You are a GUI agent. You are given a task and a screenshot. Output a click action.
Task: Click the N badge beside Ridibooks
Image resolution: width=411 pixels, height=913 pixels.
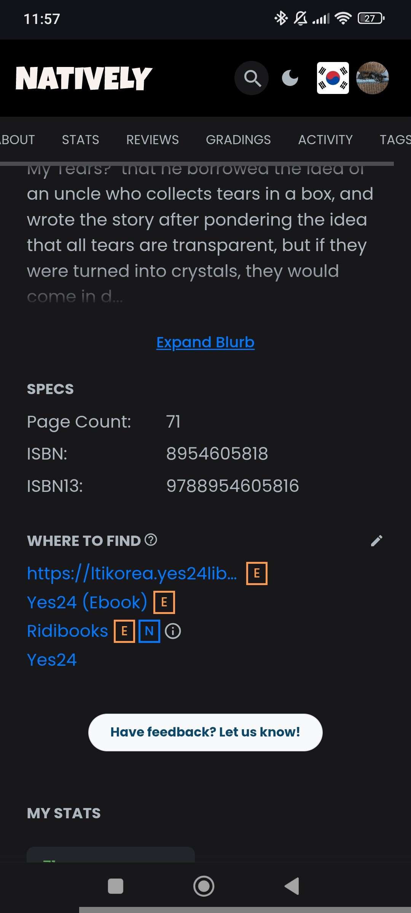click(149, 631)
